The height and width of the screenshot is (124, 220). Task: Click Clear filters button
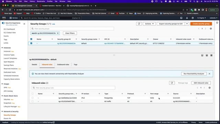point(70,33)
